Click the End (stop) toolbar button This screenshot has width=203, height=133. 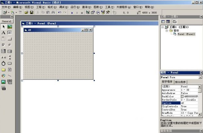click(x=82, y=13)
